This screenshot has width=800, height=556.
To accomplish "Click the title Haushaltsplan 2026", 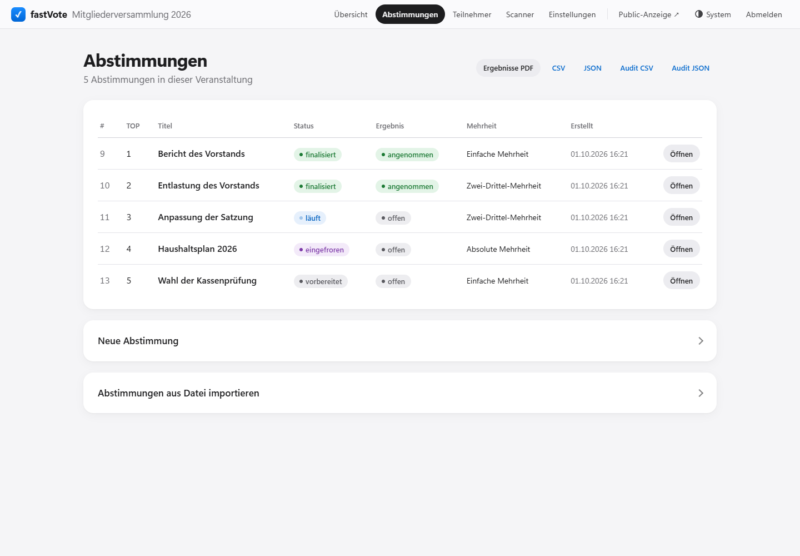I will [x=197, y=249].
